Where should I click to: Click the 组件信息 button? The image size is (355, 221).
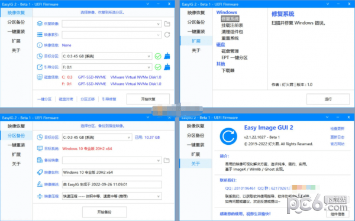(x=338, y=214)
